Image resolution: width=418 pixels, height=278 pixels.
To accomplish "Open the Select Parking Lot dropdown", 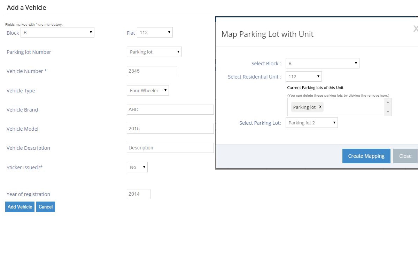I will click(x=311, y=123).
